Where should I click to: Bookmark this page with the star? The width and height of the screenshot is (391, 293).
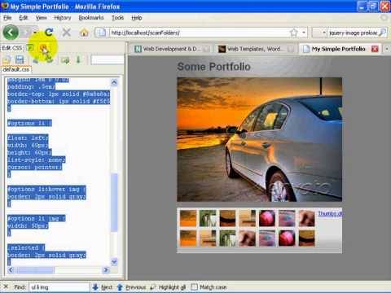click(294, 33)
